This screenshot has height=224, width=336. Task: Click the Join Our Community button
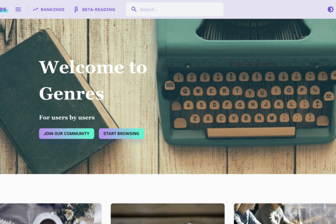point(66,134)
